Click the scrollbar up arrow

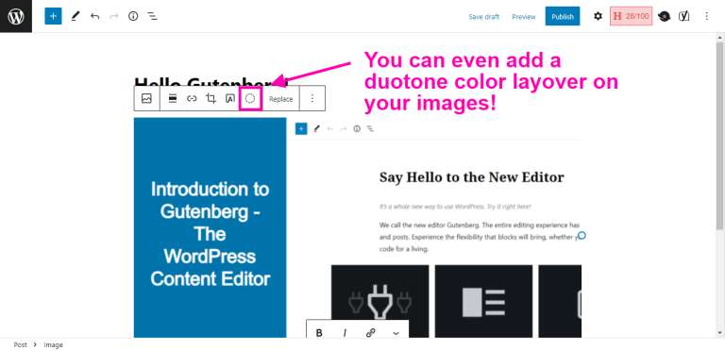[719, 37]
